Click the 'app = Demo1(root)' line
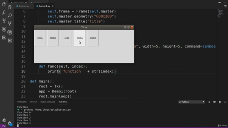This screenshot has height=128, width=228. tap(57, 91)
